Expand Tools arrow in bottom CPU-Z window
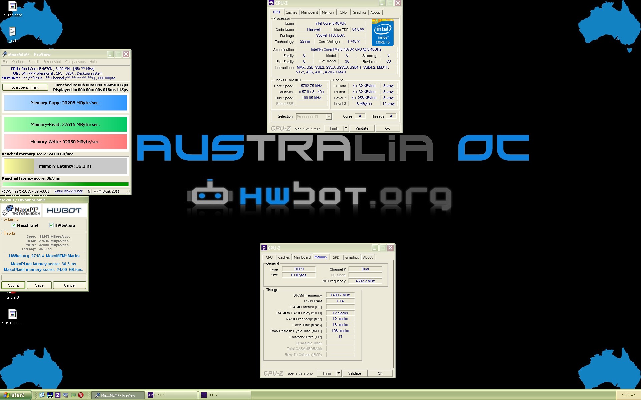 coord(339,373)
